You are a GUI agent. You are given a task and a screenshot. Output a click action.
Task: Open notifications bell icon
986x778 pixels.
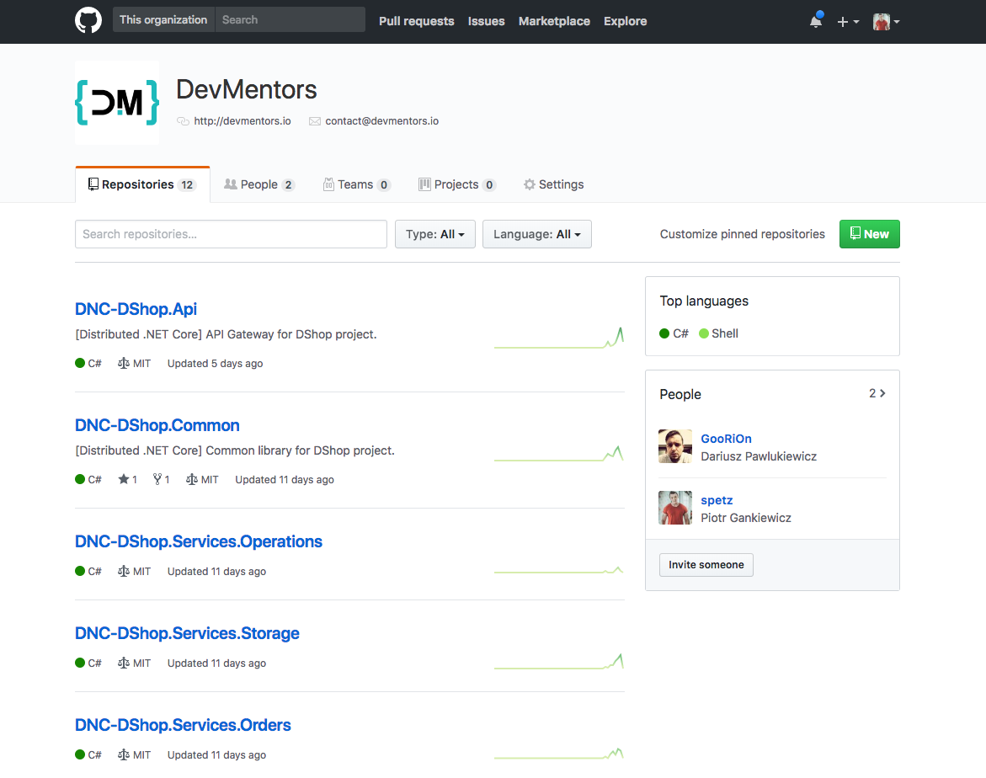pyautogui.click(x=816, y=20)
